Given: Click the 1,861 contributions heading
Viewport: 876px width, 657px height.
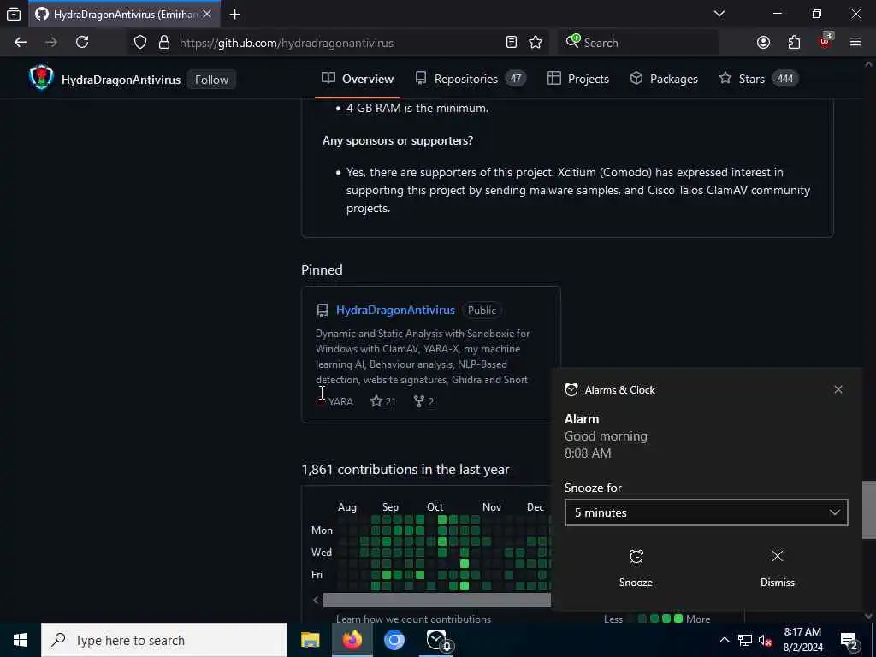Looking at the screenshot, I should pyautogui.click(x=405, y=470).
